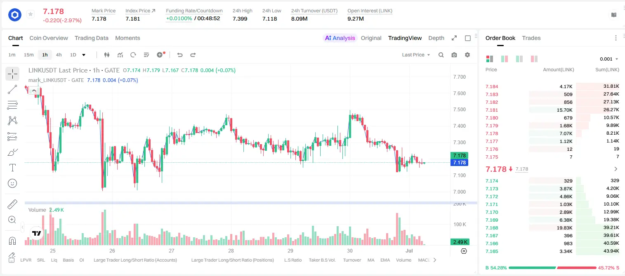Expand more time intervals next to 1D
The image size is (625, 276).
click(84, 55)
